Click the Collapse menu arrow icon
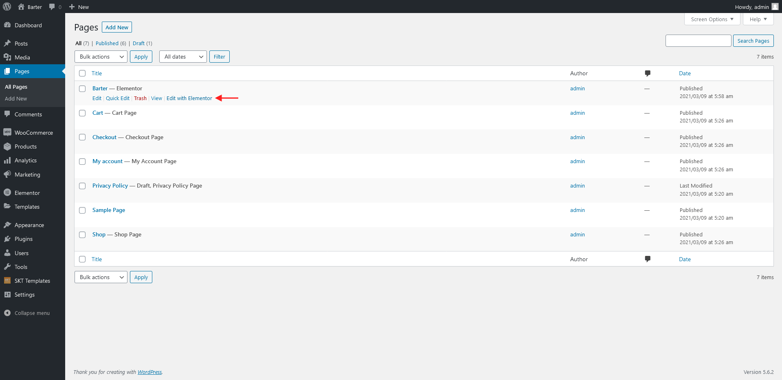The height and width of the screenshot is (380, 782). (x=7, y=313)
